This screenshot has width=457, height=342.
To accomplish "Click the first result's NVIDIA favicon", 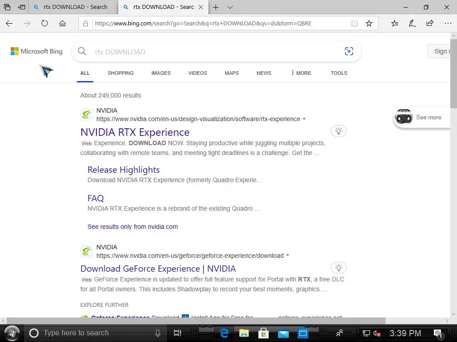I will (x=87, y=114).
